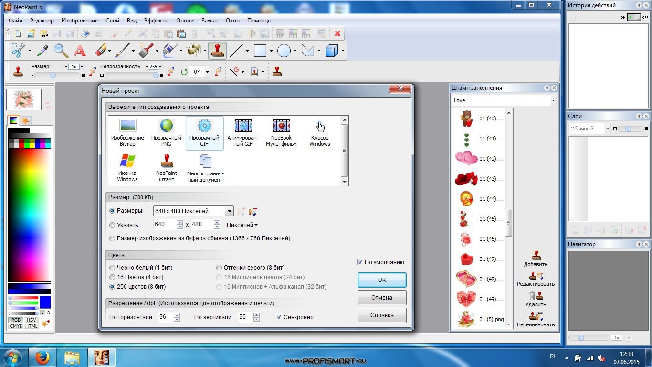652x367 pixels.
Task: Select the magnifier zoom tool
Action: tap(61, 50)
